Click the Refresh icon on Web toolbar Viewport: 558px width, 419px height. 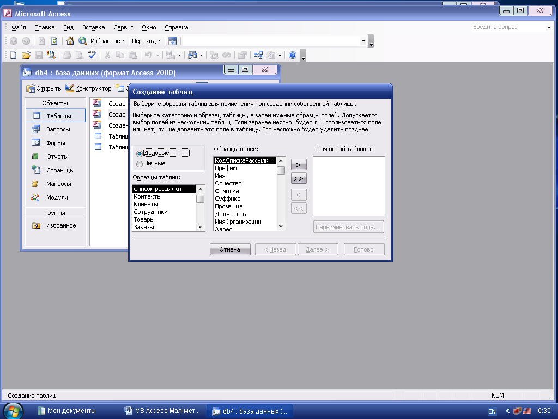(54, 41)
